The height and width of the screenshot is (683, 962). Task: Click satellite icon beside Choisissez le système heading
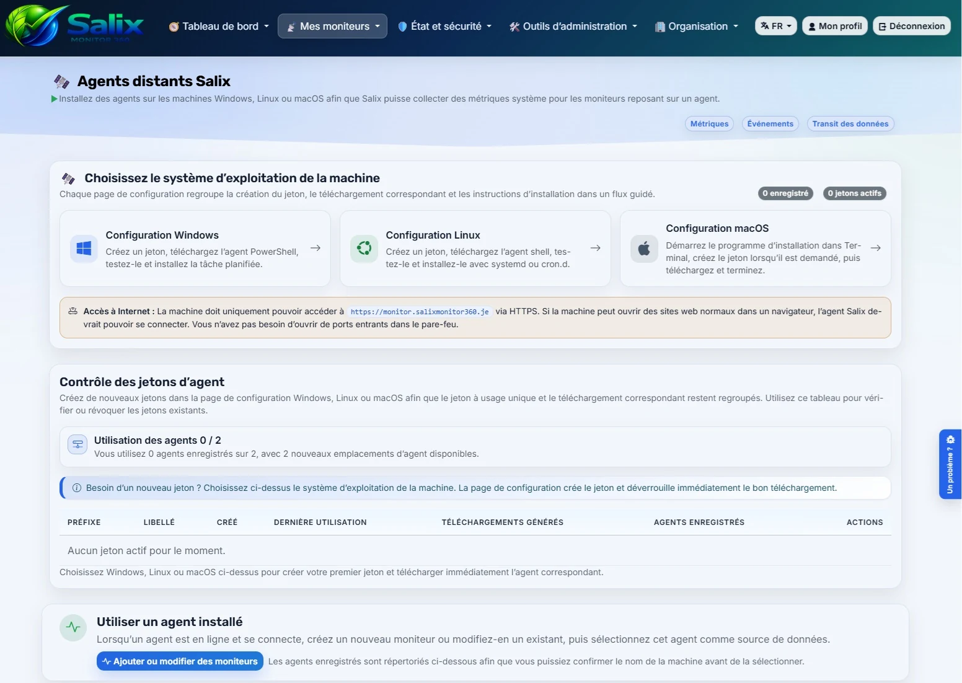pyautogui.click(x=68, y=178)
